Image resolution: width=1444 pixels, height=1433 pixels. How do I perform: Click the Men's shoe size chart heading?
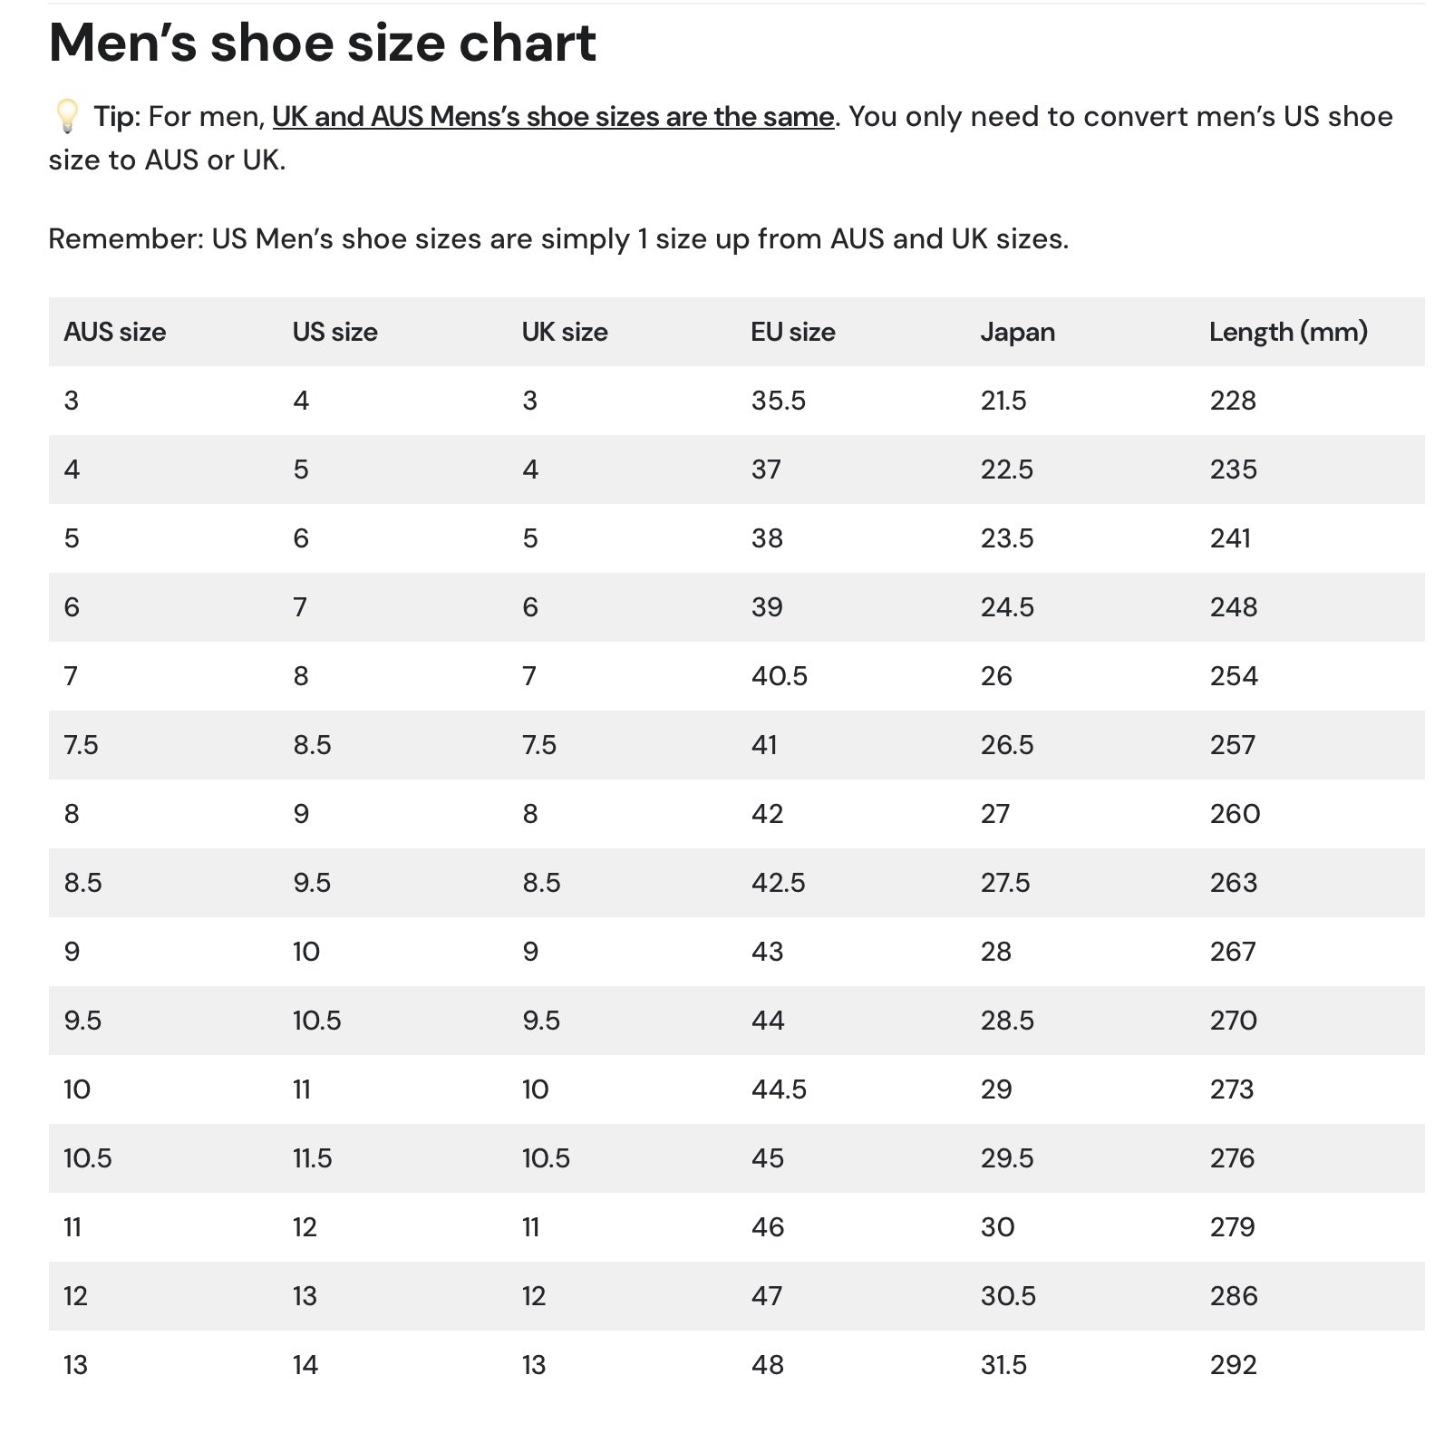[322, 43]
